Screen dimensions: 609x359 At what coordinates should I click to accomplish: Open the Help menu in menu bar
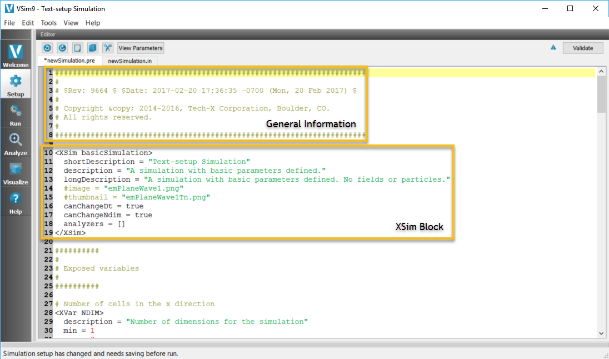click(93, 23)
